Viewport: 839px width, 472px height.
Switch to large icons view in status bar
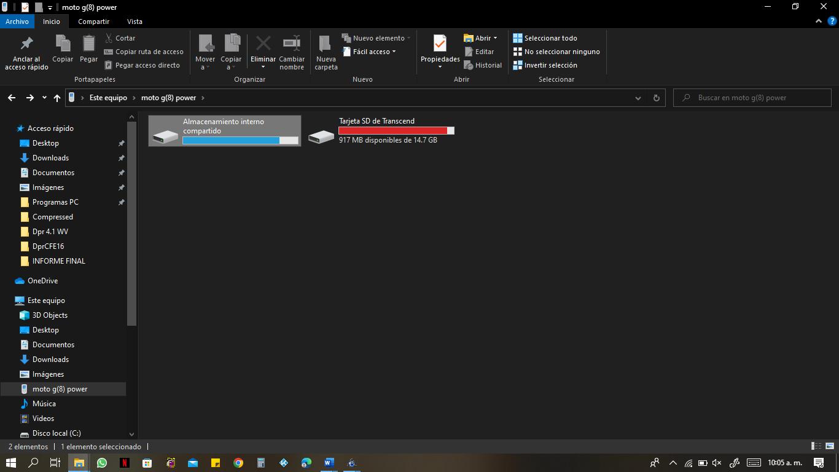click(829, 447)
